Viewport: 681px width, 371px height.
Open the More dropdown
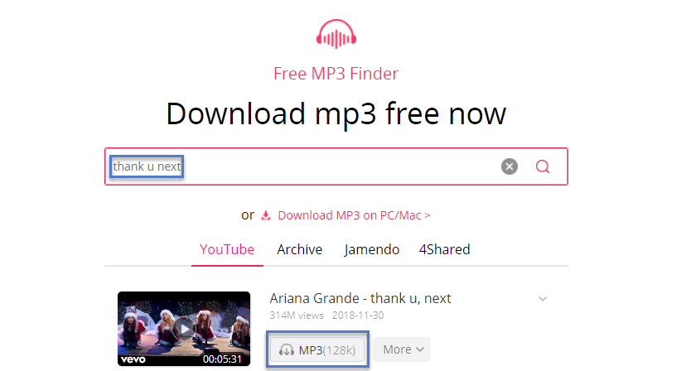(x=402, y=349)
